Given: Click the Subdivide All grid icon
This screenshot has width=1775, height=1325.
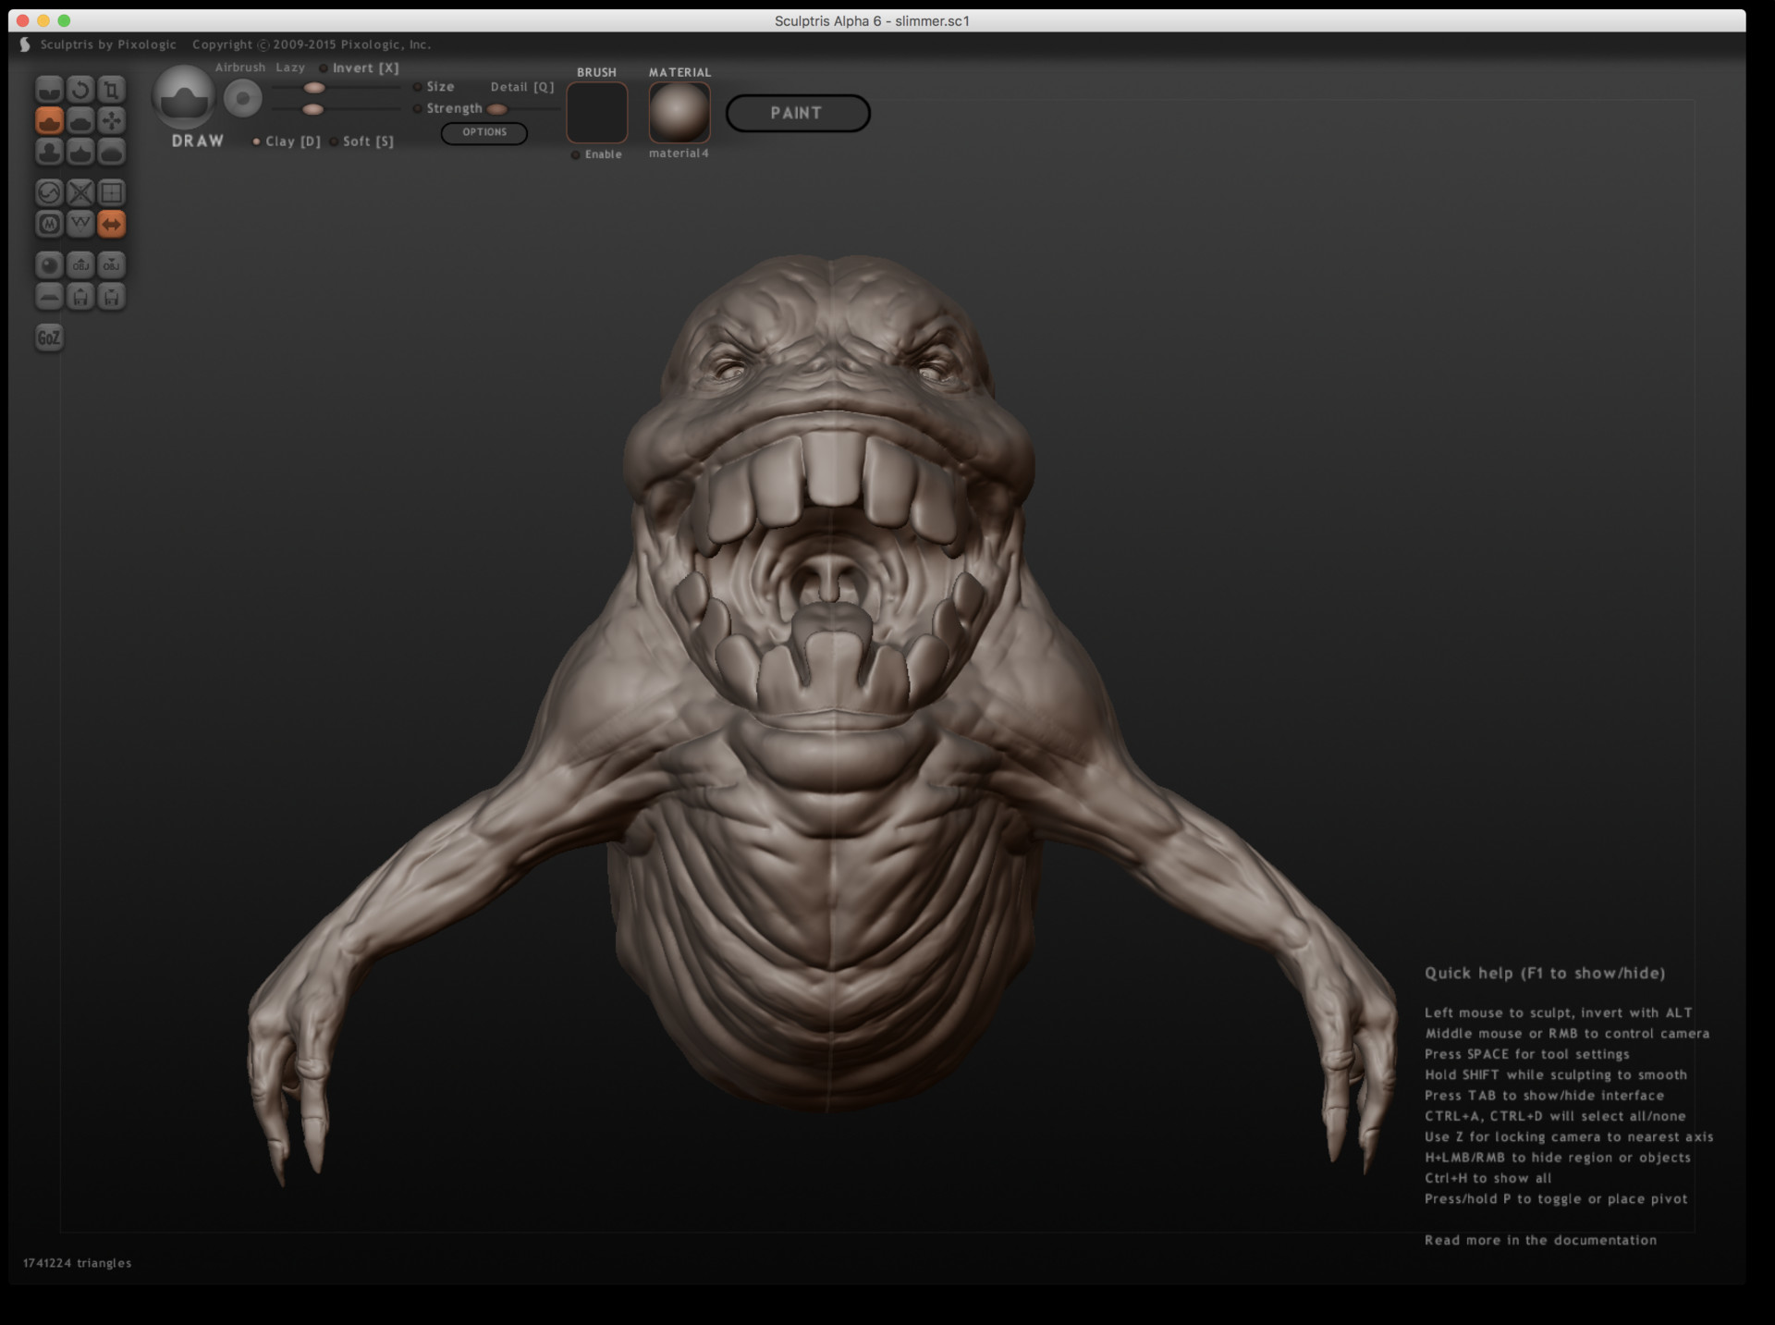Looking at the screenshot, I should [112, 192].
